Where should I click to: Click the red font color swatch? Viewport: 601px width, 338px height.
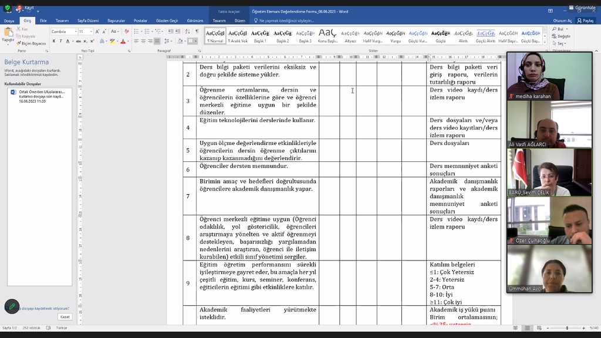pyautogui.click(x=123, y=41)
